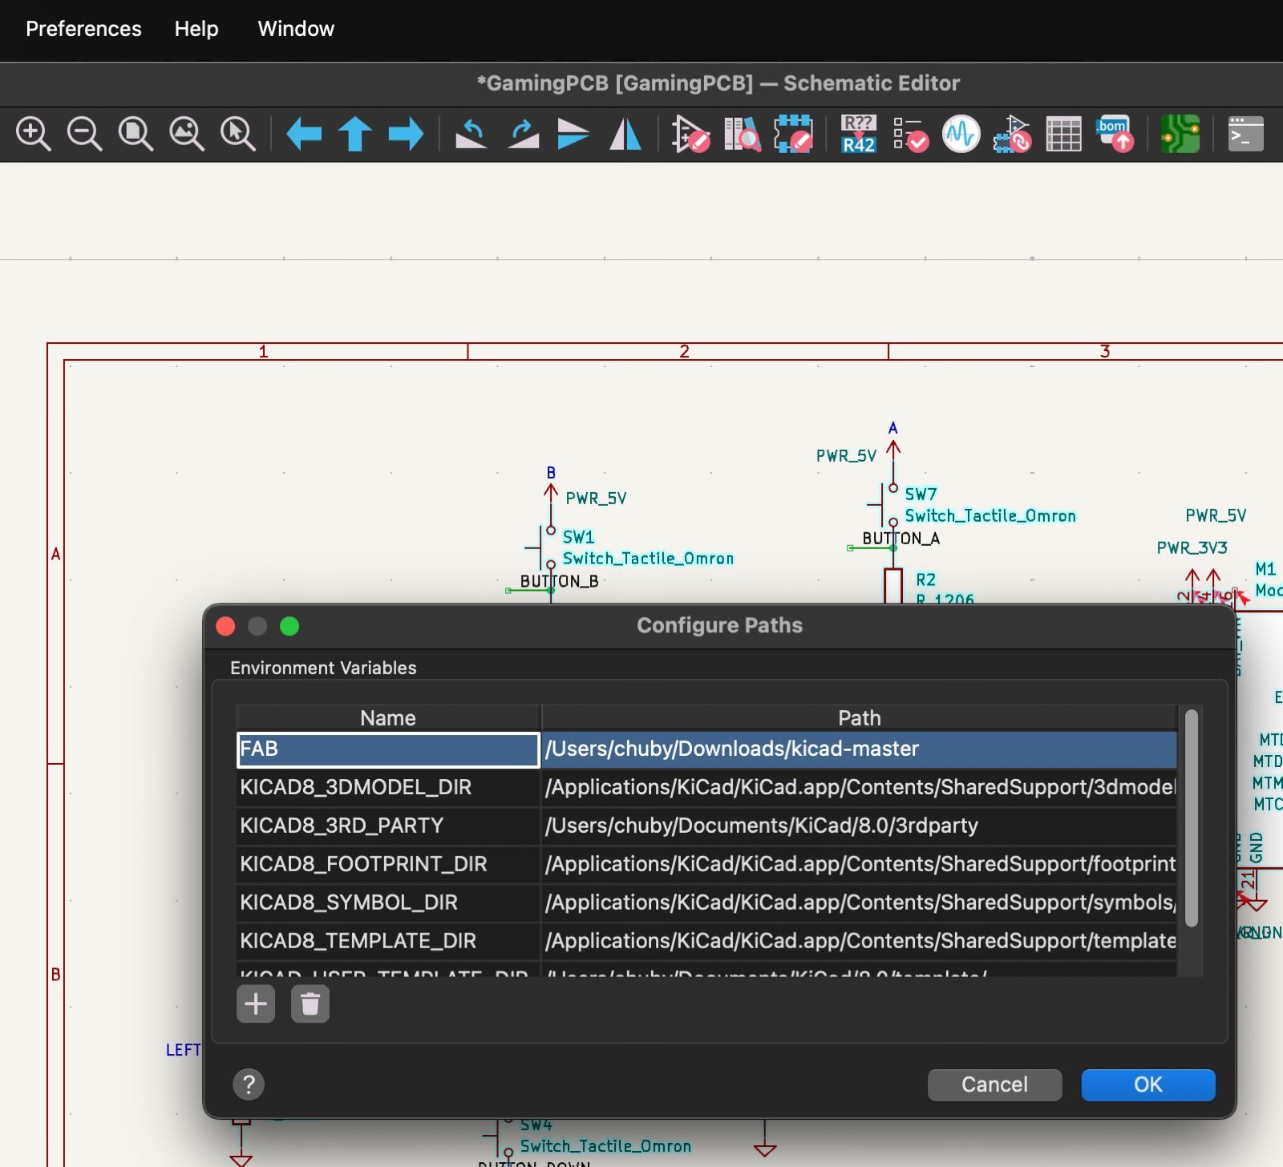Screen dimensions: 1283x1167
Task: Select the KICAD8_FOOTPRINT_DIR name cell
Action: coord(388,864)
